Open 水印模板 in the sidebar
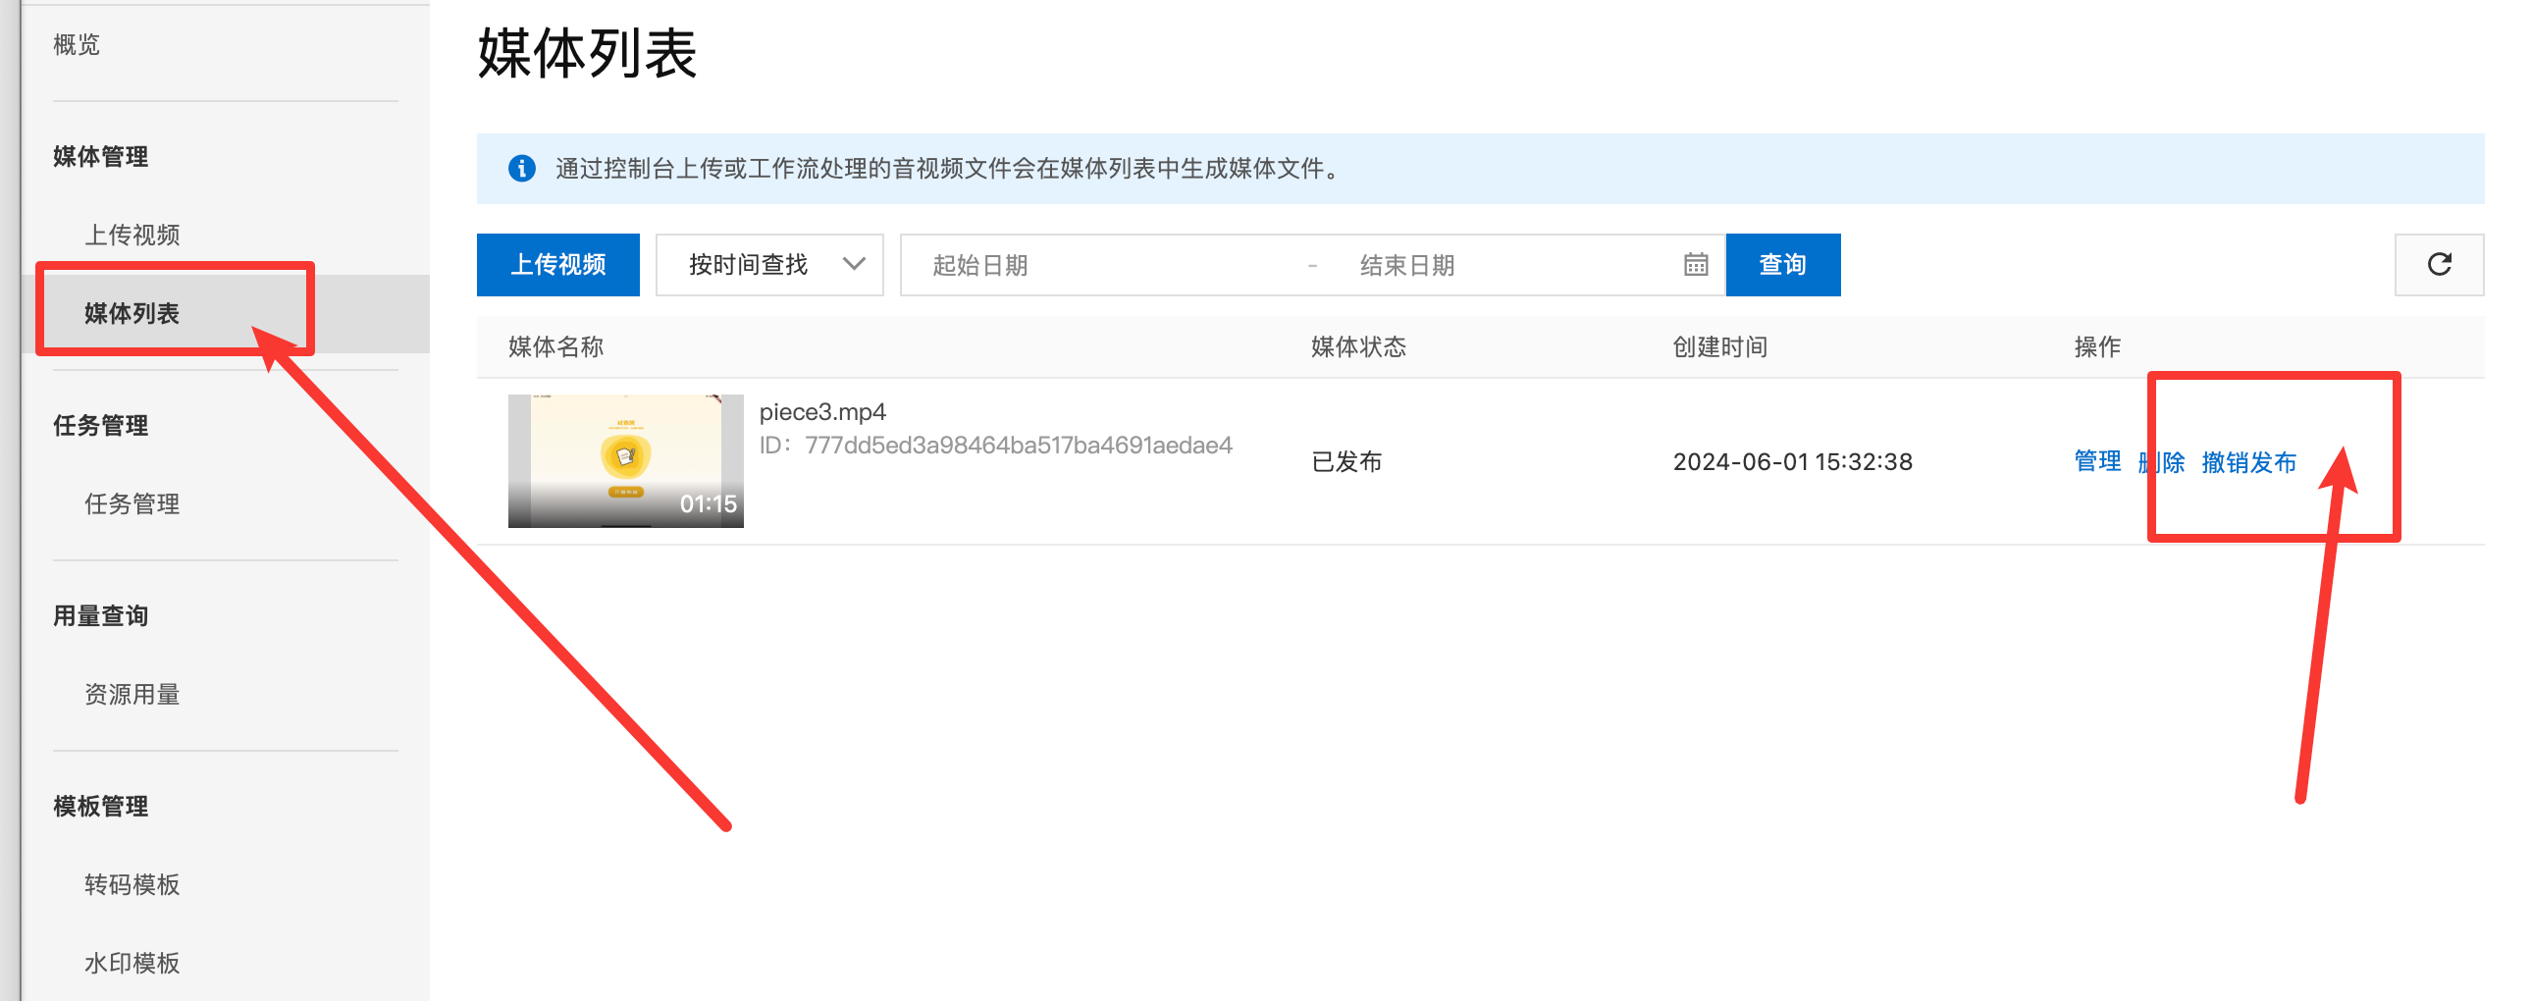The image size is (2532, 1001). (x=132, y=963)
